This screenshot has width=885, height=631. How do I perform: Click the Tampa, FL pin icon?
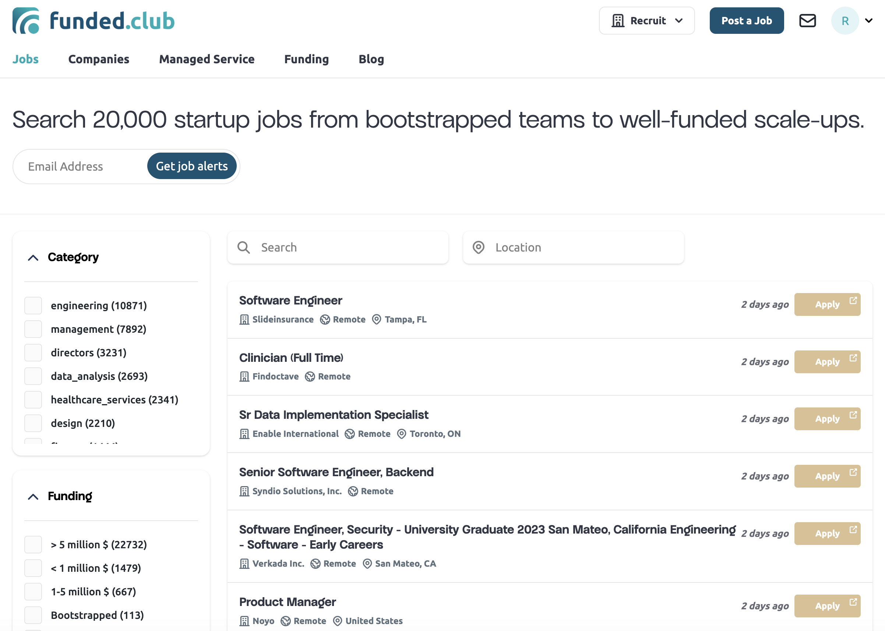click(377, 320)
